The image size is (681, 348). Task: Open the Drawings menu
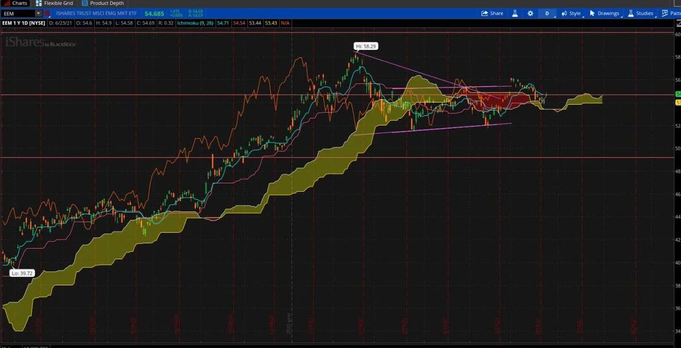pos(604,14)
